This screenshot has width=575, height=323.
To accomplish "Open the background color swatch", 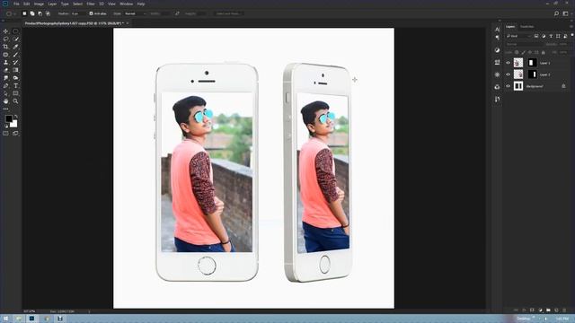I will [x=14, y=124].
